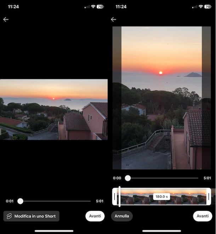Tap the back arrow on the left screen

[6, 19]
